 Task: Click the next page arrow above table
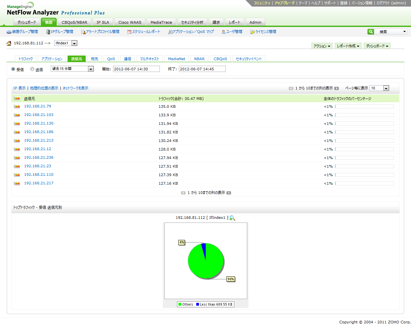pos(337,88)
